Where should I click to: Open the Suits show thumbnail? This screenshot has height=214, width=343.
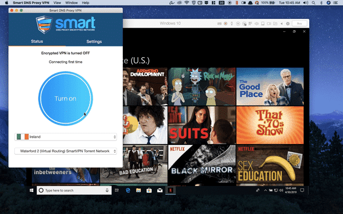[202, 125]
